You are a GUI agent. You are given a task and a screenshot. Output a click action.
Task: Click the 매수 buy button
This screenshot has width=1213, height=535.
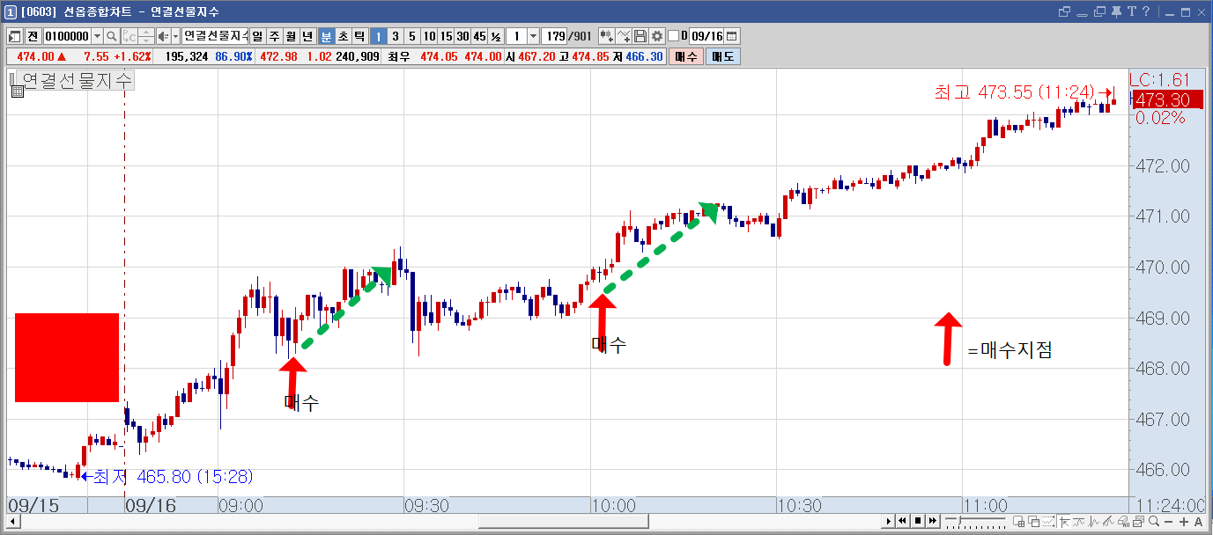coord(686,56)
